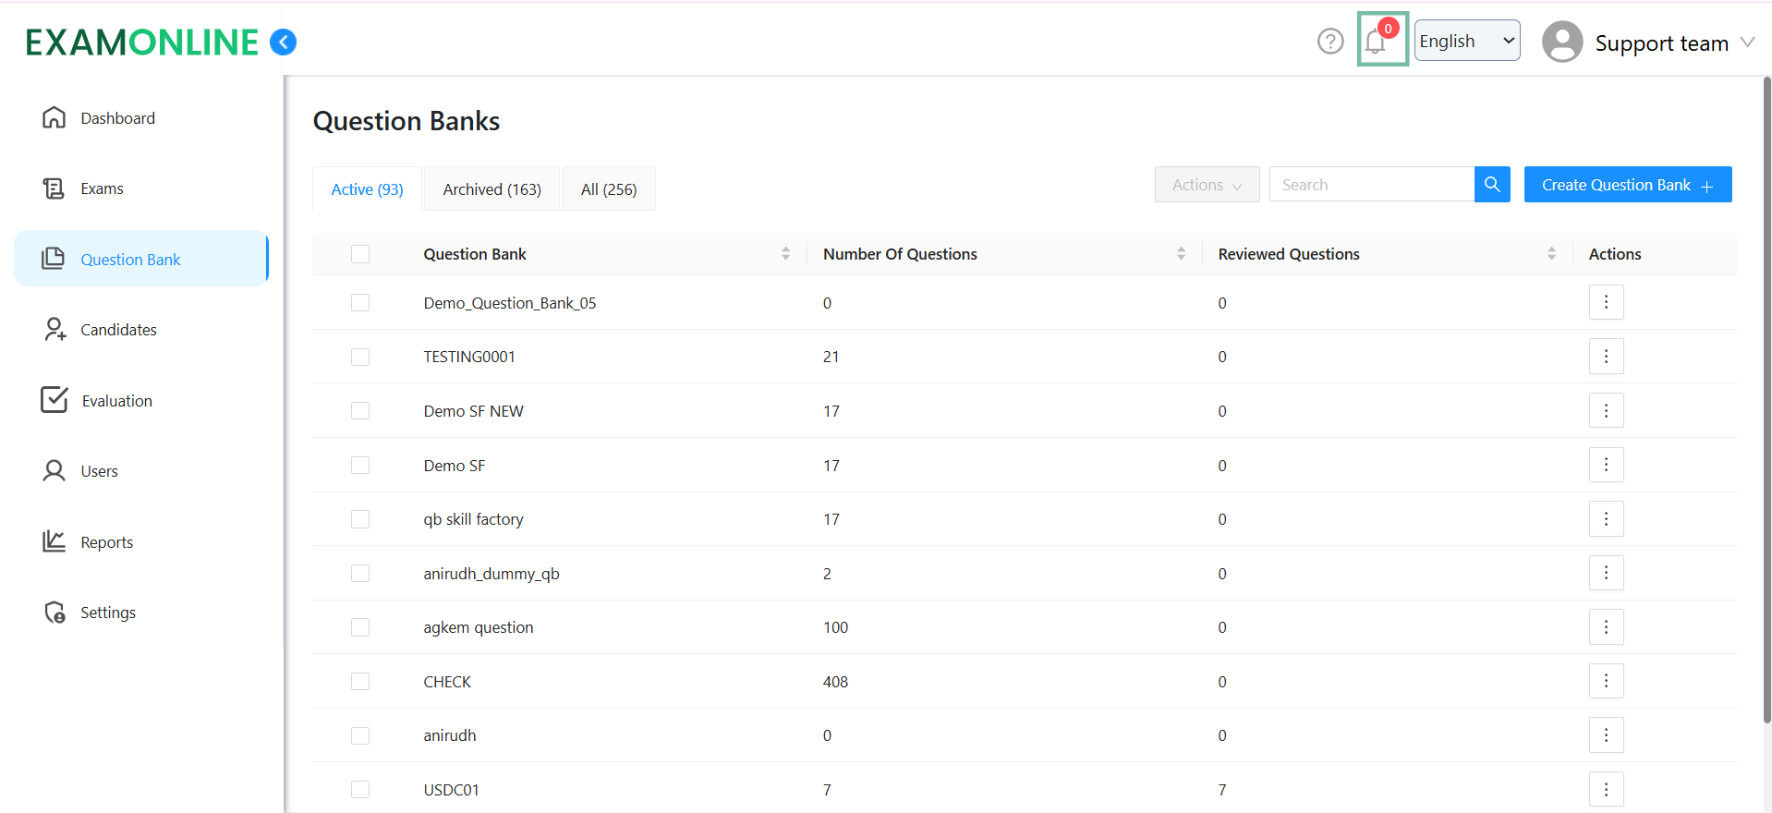Open the Dashboard home icon
The height and width of the screenshot is (813, 1772).
pyautogui.click(x=55, y=118)
